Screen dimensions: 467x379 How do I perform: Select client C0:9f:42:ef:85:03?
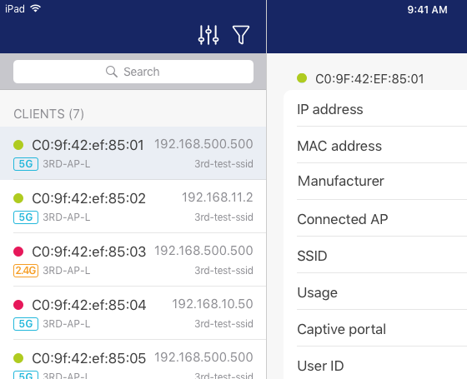click(133, 260)
